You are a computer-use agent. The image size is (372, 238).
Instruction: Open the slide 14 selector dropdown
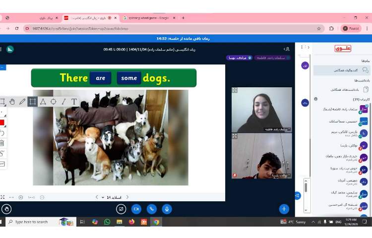[x=112, y=197]
